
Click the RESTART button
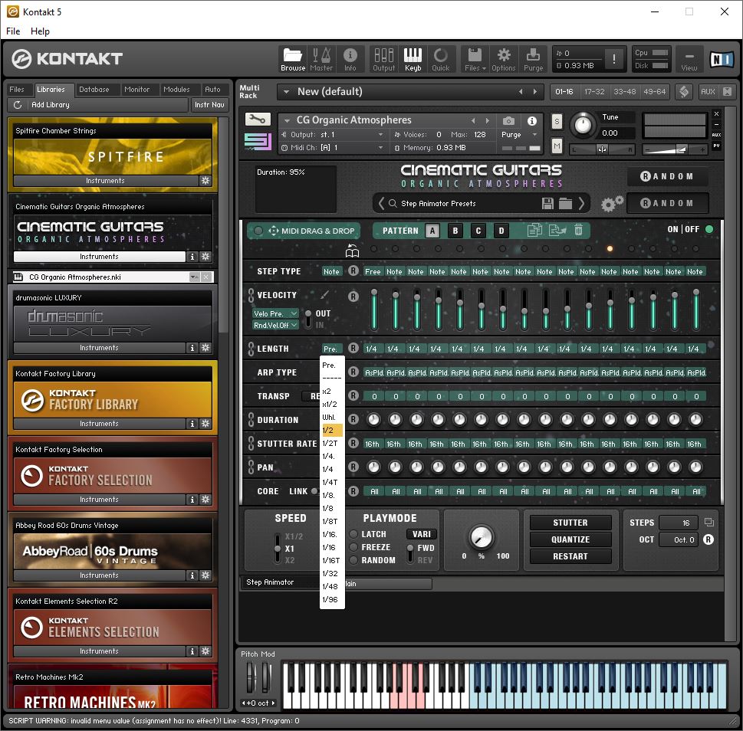tap(570, 556)
